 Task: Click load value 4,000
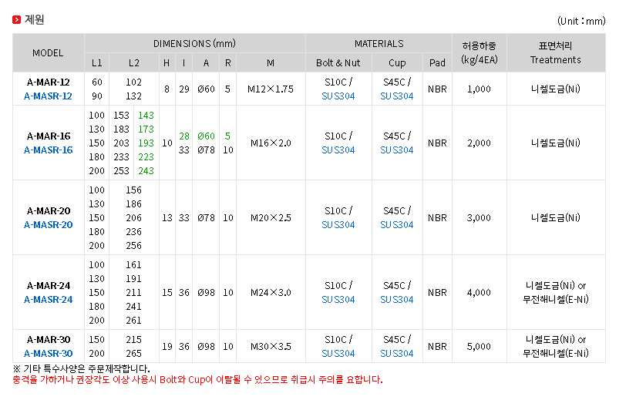pos(479,293)
